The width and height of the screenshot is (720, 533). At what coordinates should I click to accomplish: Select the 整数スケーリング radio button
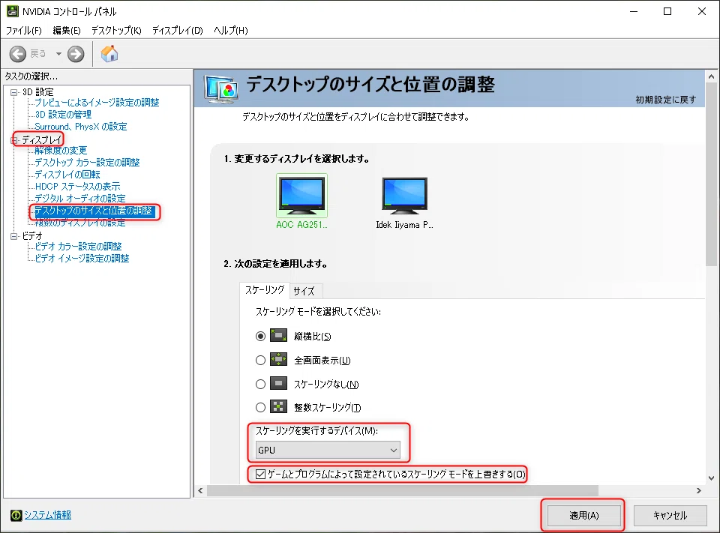pyautogui.click(x=260, y=407)
